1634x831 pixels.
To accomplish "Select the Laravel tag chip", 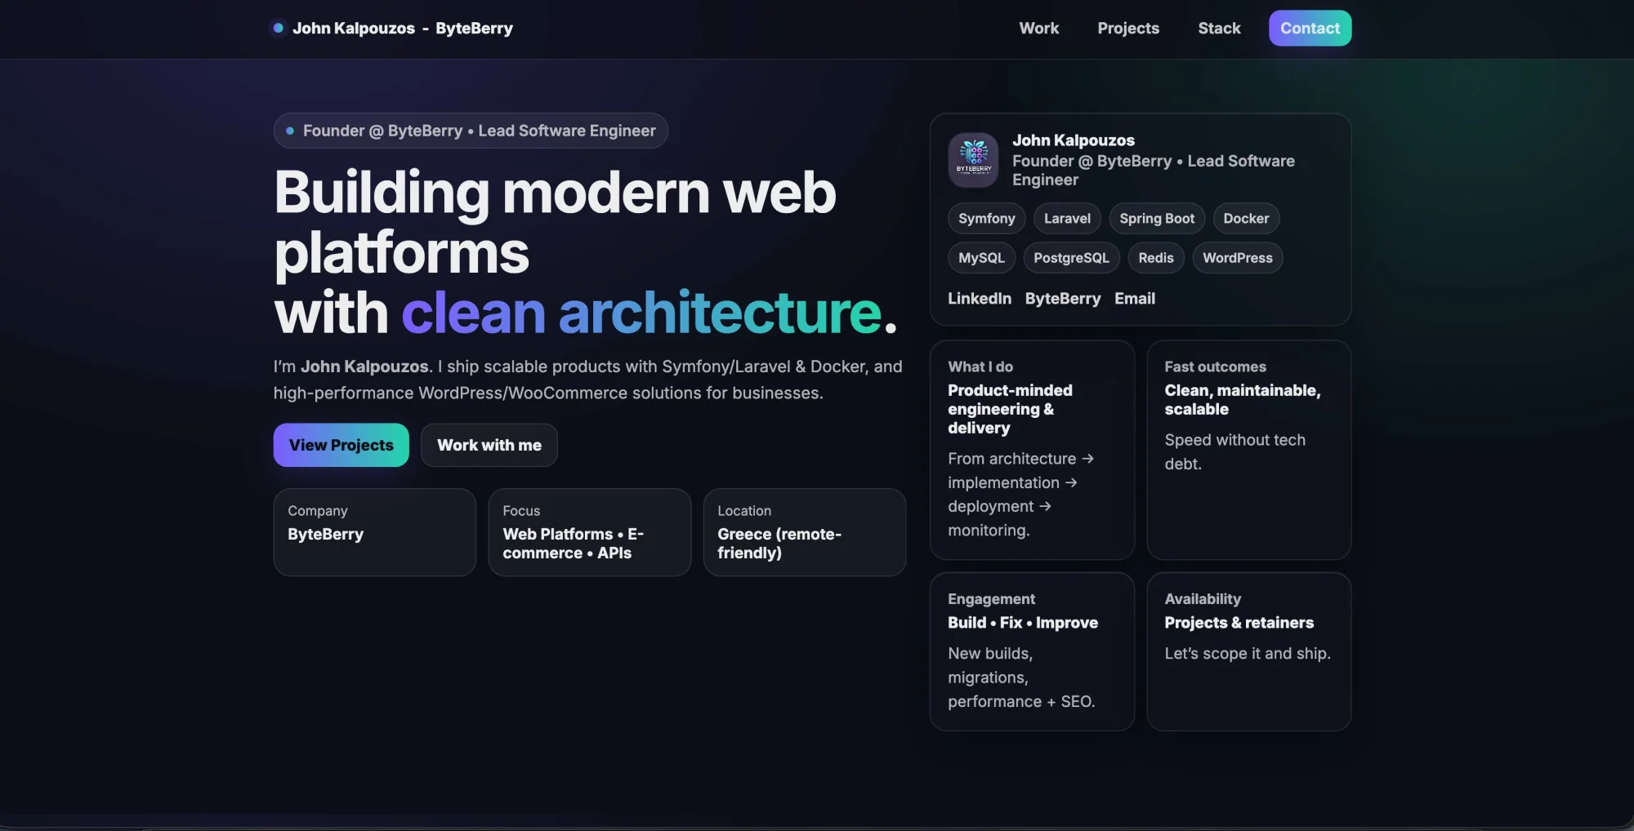I will click(1066, 219).
